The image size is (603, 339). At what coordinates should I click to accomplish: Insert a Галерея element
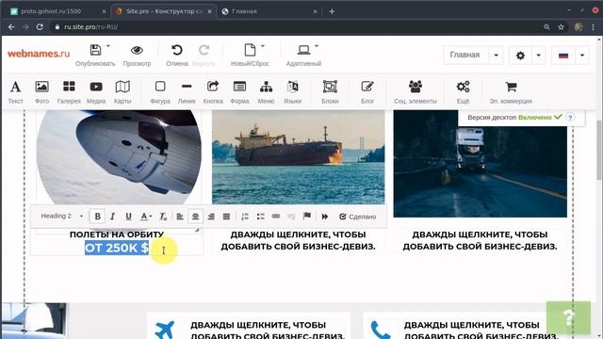(69, 92)
